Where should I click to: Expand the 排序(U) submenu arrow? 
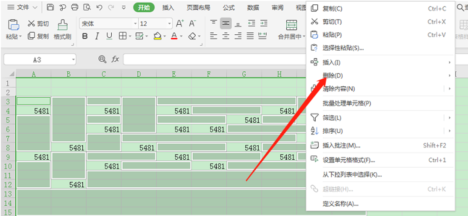tap(449, 131)
